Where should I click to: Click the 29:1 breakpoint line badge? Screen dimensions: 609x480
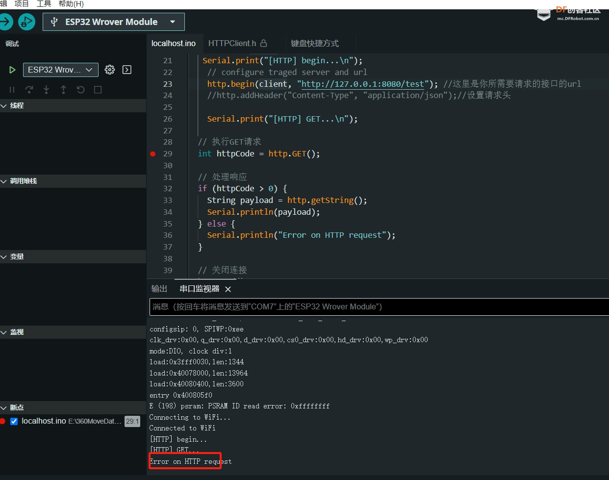tap(132, 421)
